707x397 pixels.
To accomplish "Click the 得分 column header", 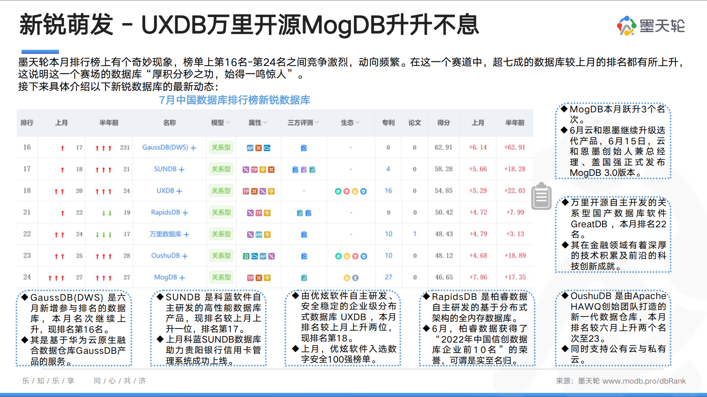I will [444, 122].
